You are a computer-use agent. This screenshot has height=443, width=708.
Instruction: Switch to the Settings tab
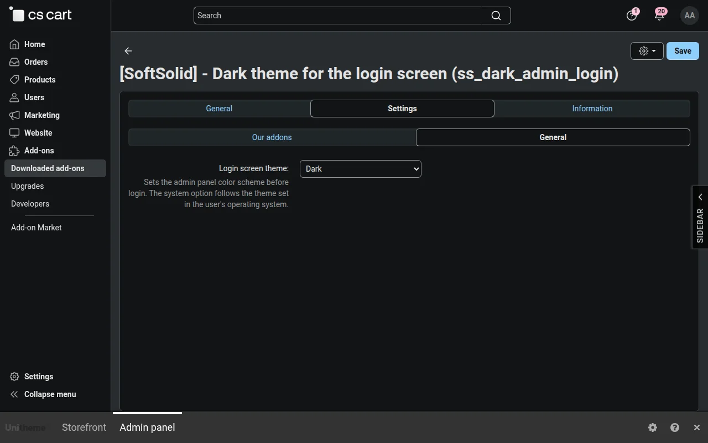[x=402, y=109]
